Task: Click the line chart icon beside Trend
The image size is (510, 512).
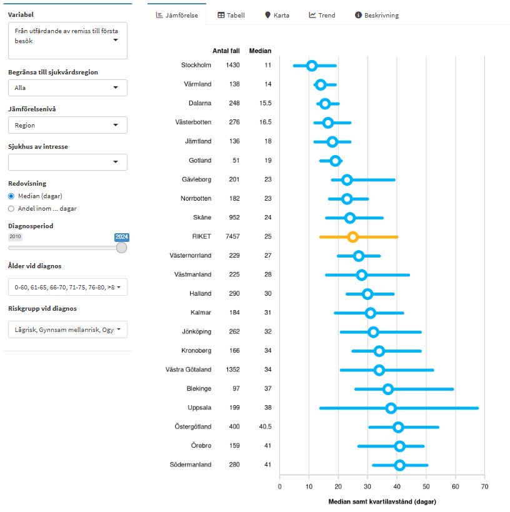Action: 312,15
